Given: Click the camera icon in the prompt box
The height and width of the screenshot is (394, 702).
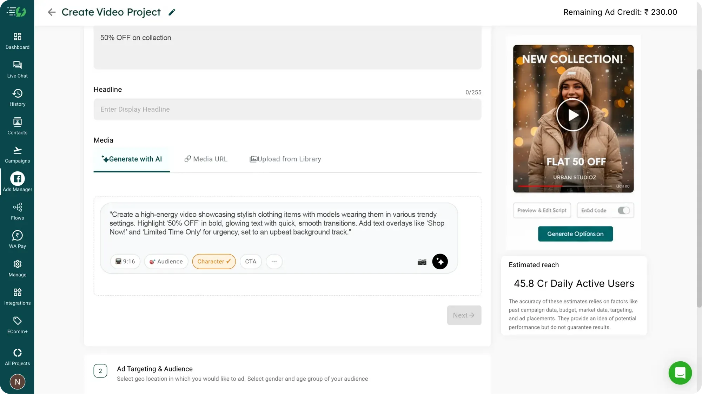Looking at the screenshot, I should (x=422, y=262).
